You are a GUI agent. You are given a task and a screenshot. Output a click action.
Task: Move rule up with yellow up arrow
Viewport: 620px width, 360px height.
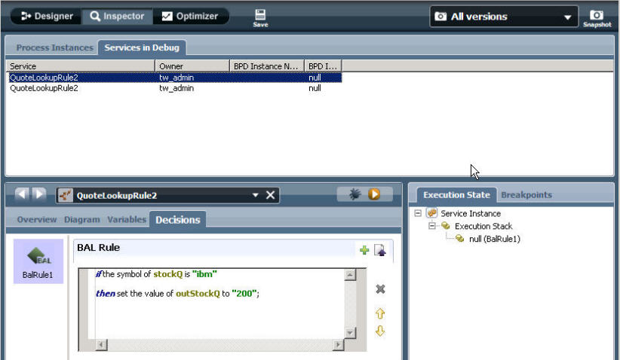pos(380,313)
